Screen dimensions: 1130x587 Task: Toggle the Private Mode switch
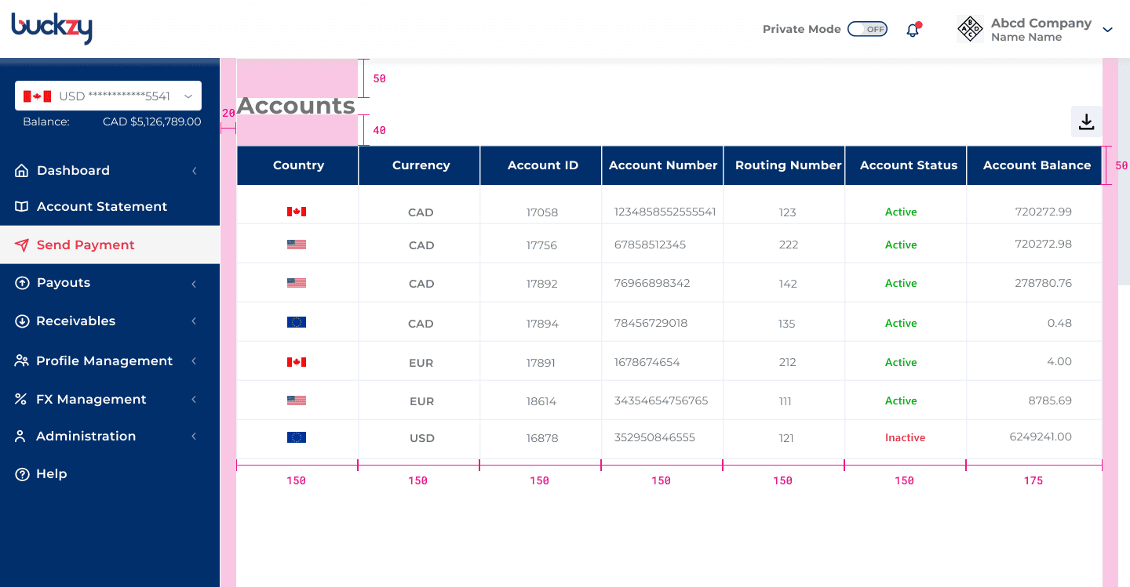point(867,29)
